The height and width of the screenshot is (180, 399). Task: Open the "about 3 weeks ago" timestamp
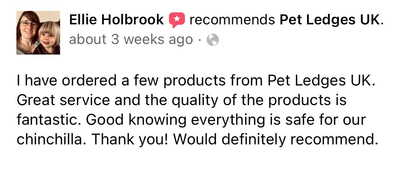click(131, 40)
